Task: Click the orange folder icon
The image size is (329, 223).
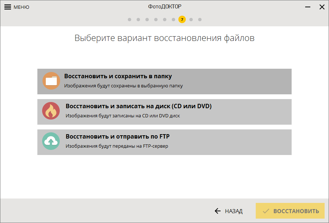Action: pos(51,81)
